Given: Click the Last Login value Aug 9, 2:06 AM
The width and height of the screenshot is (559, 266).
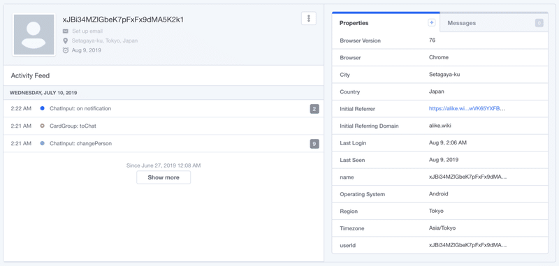Looking at the screenshot, I should click(x=448, y=143).
